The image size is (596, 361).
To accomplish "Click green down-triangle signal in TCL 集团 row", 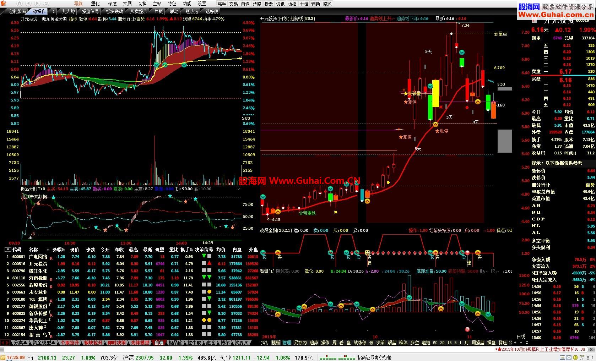I will coord(210,299).
